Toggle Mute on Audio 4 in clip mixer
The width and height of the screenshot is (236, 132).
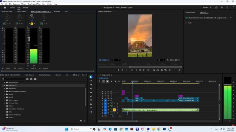coord(41,24)
